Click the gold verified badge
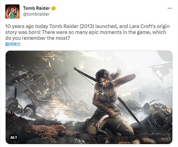The width and height of the screenshot is (178, 147). click(54, 8)
